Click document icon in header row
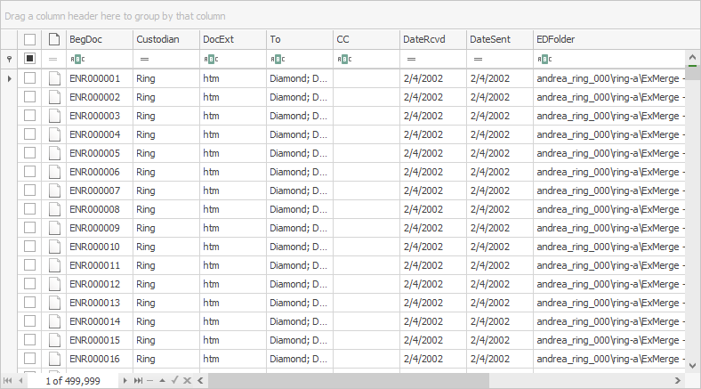Viewport: 701px width, 389px height. coord(54,39)
